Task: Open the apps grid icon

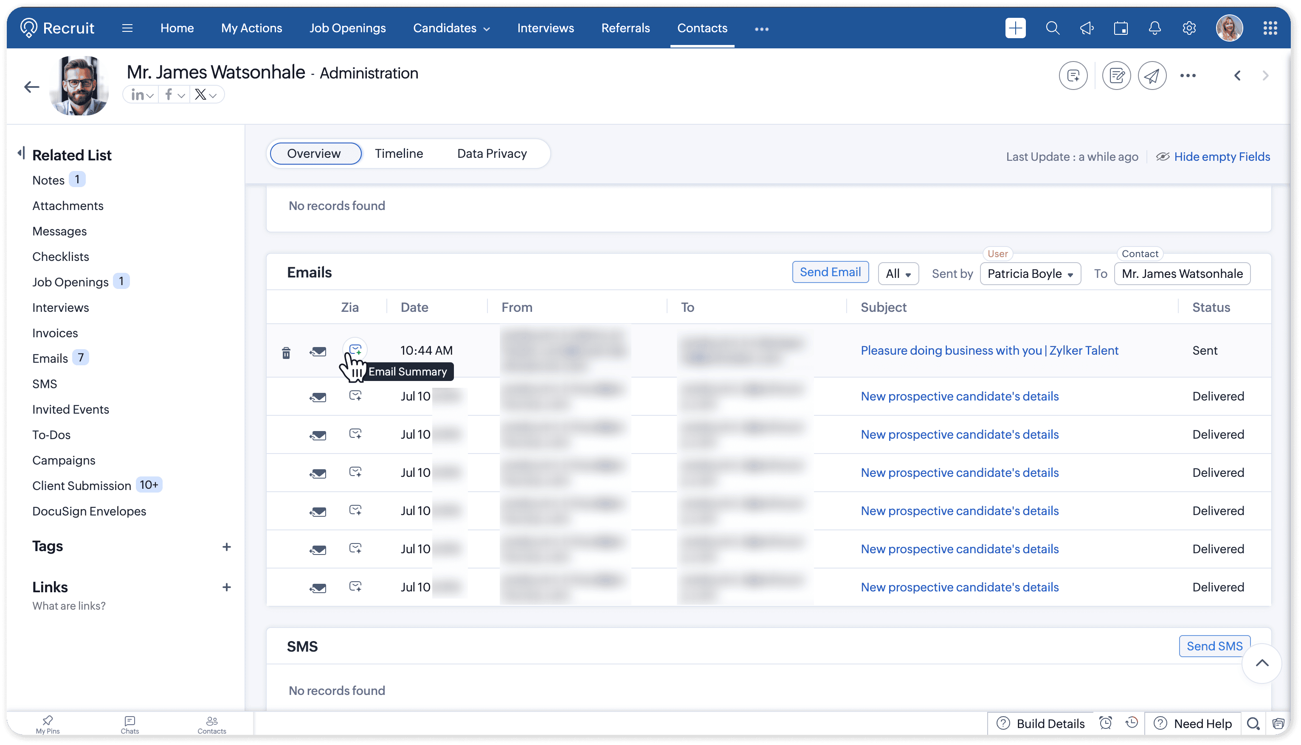Action: click(x=1270, y=28)
